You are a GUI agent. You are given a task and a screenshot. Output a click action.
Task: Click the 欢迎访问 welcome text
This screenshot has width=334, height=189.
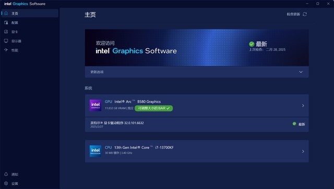coord(105,43)
